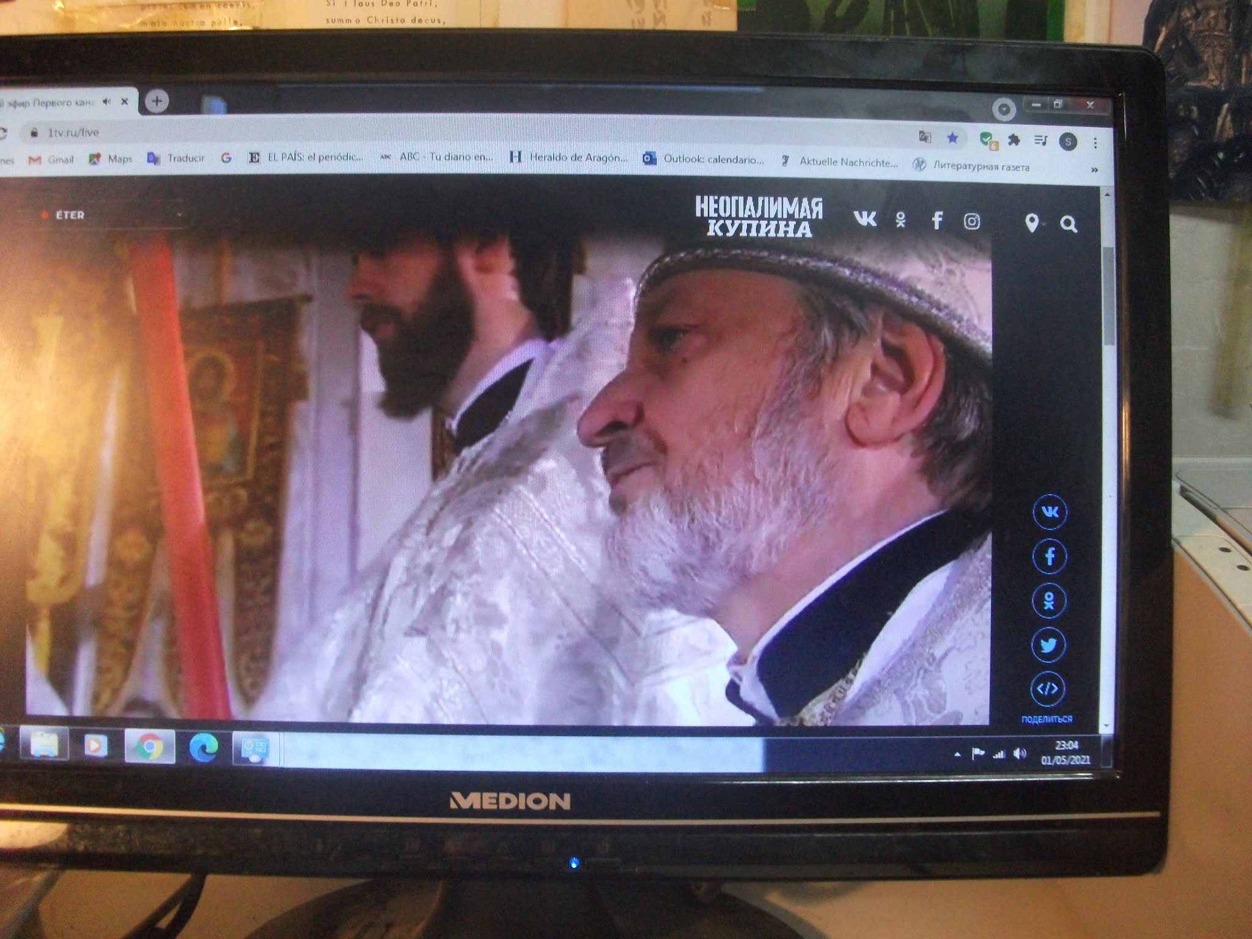Open the Google G bookmark
1252x939 pixels.
[226, 158]
